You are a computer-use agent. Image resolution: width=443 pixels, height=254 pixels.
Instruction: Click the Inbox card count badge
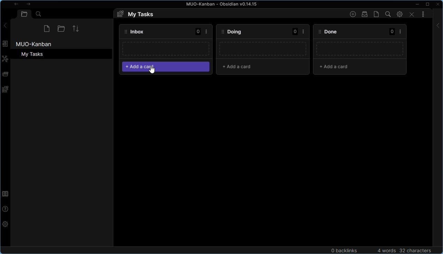pos(198,32)
